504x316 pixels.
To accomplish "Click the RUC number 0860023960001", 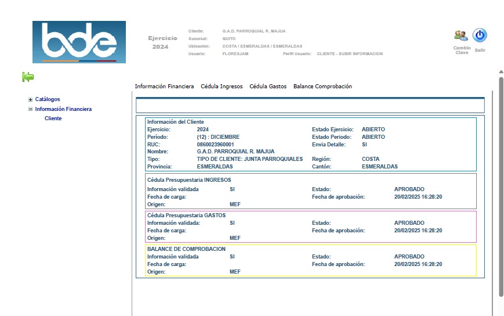I will 215,144.
